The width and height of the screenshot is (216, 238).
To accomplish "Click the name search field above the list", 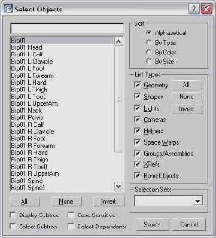I will [x=67, y=29].
